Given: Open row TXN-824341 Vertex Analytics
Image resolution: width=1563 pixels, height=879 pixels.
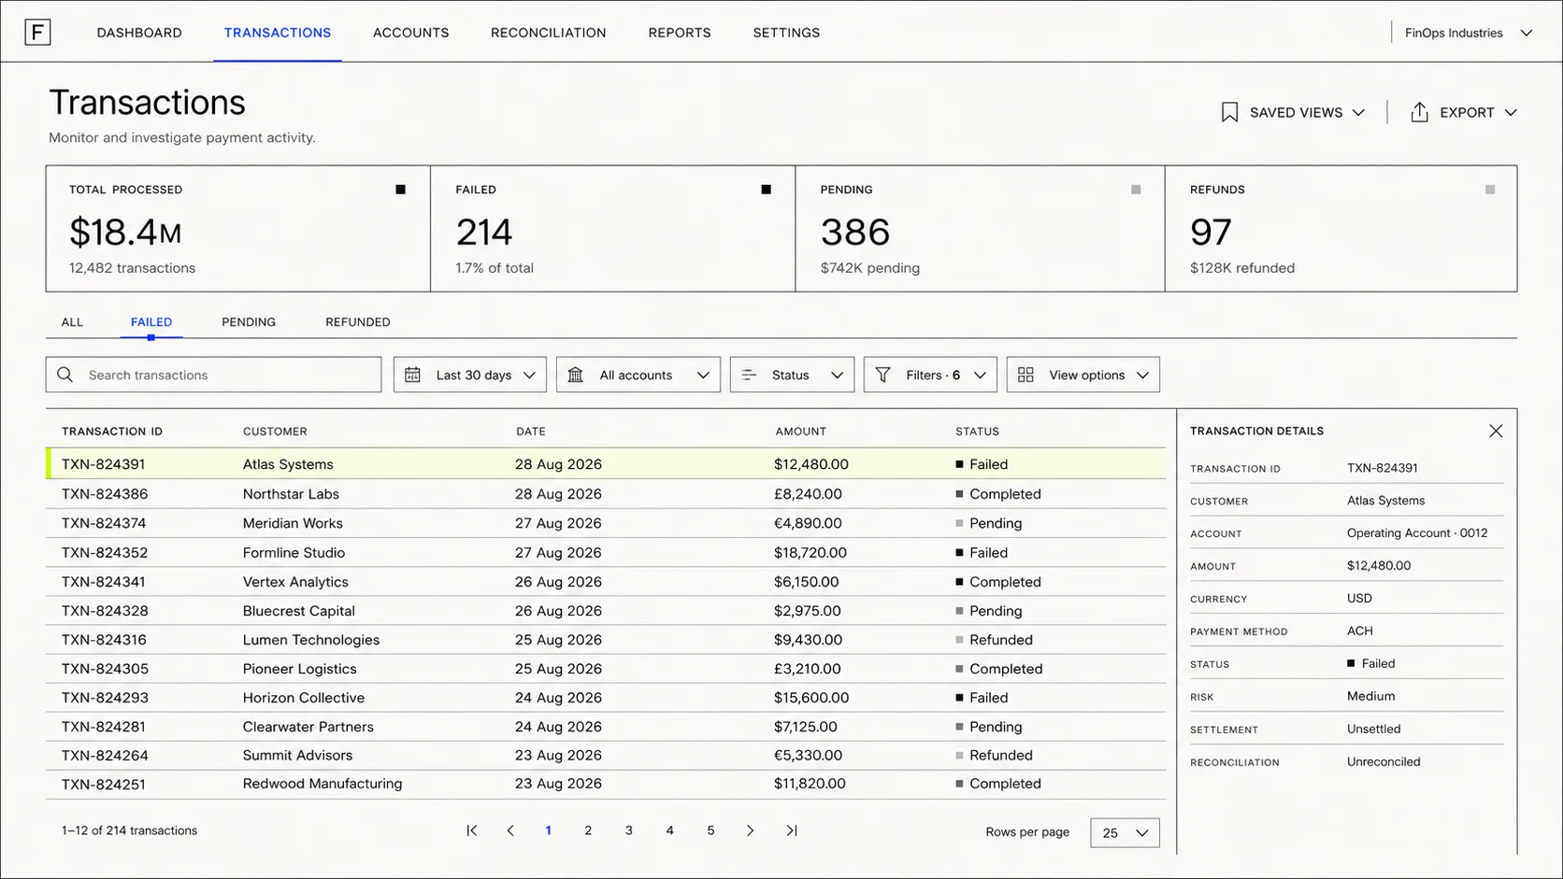Looking at the screenshot, I should [606, 582].
